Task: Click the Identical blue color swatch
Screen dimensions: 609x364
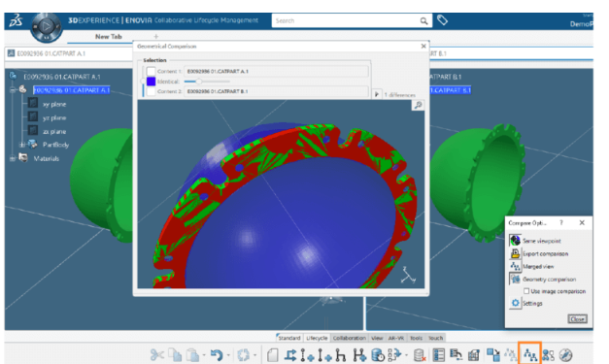Action: (x=152, y=82)
